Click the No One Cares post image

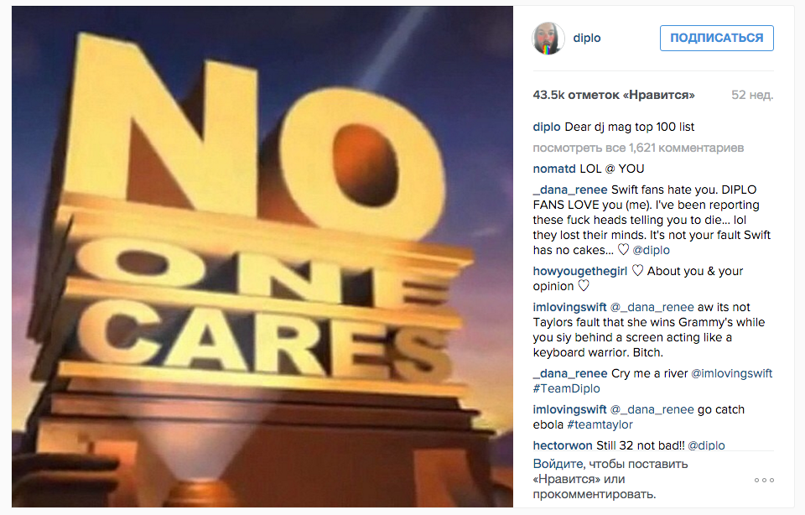tap(262, 256)
